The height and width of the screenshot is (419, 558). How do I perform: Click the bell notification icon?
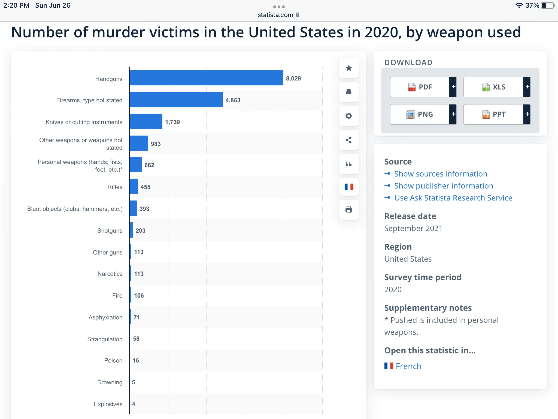tap(349, 92)
